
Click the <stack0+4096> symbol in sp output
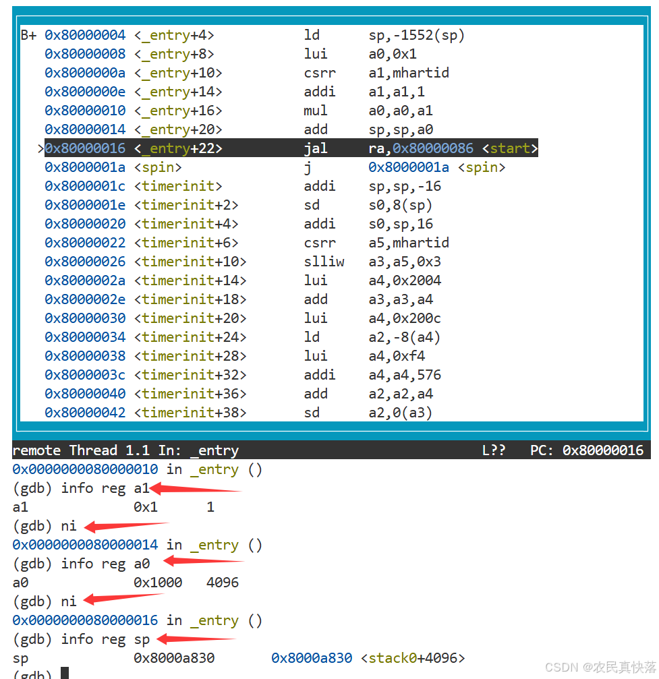point(413,658)
